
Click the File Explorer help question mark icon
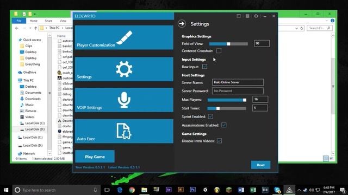(x=332, y=21)
